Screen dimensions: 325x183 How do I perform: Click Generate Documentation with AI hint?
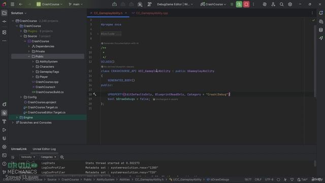120,43
